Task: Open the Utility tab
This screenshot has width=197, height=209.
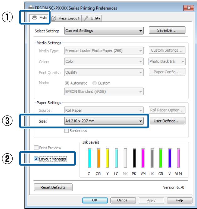Action: coord(91,18)
